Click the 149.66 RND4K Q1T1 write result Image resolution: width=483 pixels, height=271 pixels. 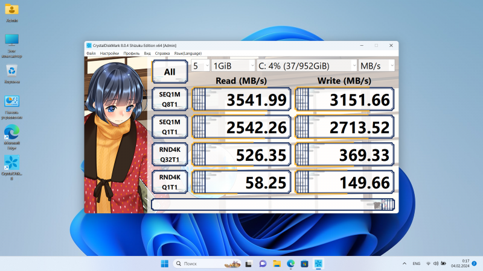[344, 182]
